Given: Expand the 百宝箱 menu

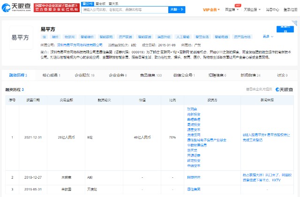Looking at the screenshot, I should (x=232, y=9).
